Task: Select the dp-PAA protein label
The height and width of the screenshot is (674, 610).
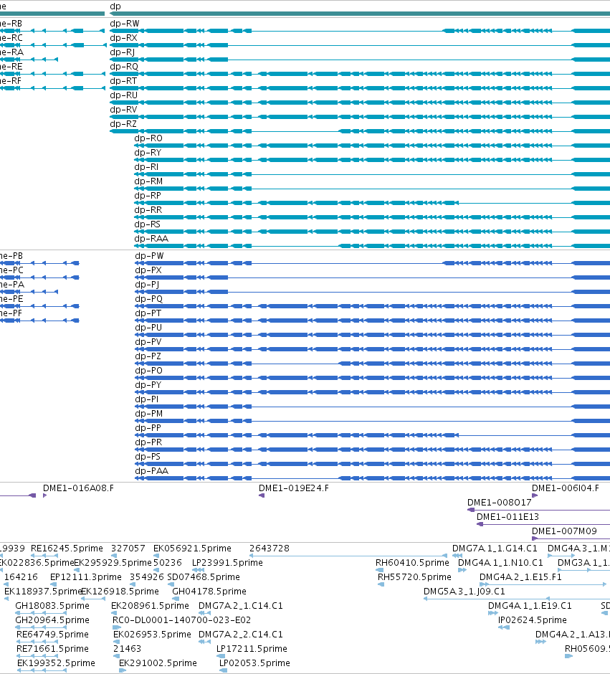Action: click(x=152, y=470)
